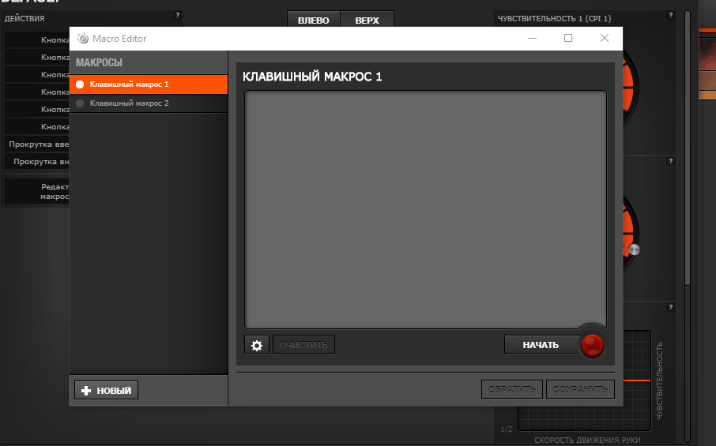Viewport: 716px width, 446px height.
Task: Open help for ЧУВСТВИТЕЛЬНОСТЬ 1 panel
Action: click(670, 15)
